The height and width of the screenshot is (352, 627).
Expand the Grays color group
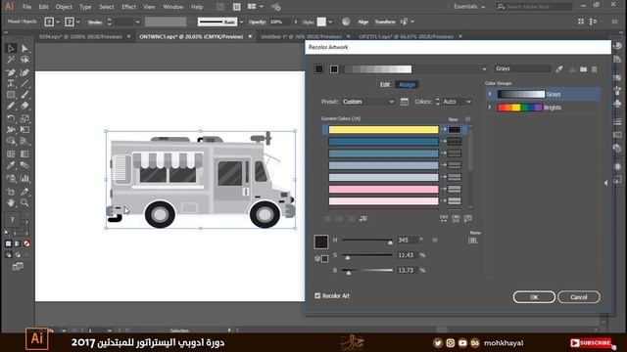point(490,94)
